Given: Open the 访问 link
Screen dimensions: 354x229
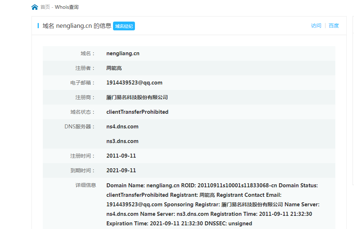Looking at the screenshot, I should coord(316,26).
